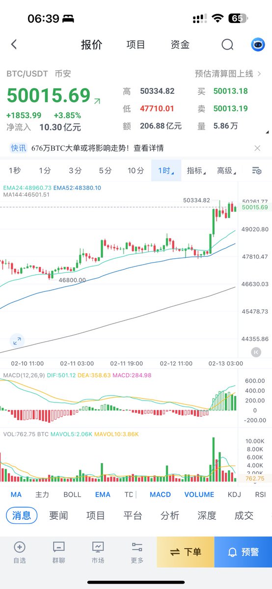Toggle the EMA indicator

[x=103, y=494]
